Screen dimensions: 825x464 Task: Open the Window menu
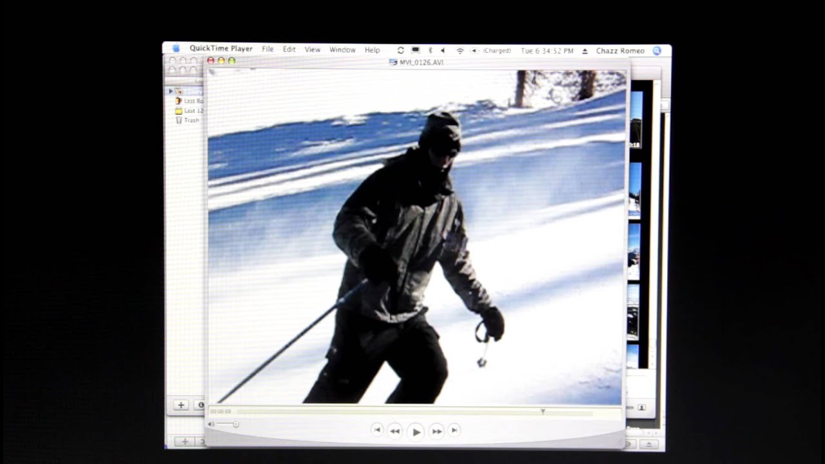342,50
